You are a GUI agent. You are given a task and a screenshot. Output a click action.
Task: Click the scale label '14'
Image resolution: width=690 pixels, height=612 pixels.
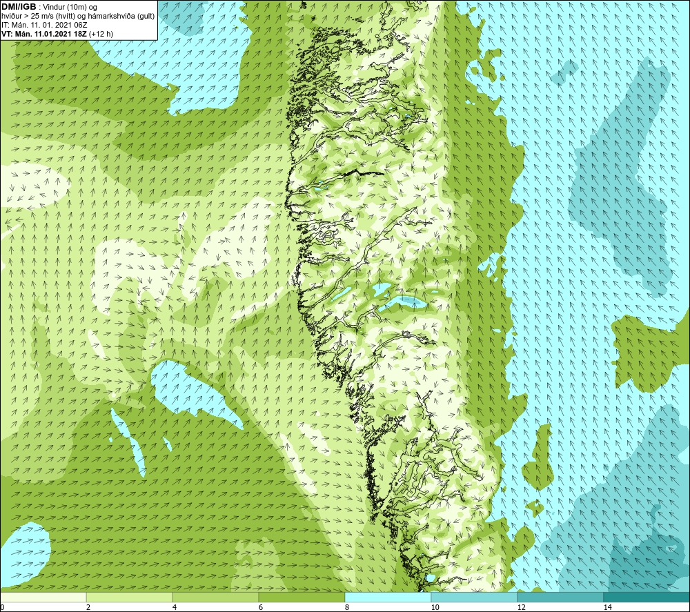pyautogui.click(x=608, y=607)
